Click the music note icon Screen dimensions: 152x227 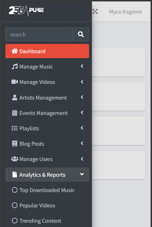15,66
